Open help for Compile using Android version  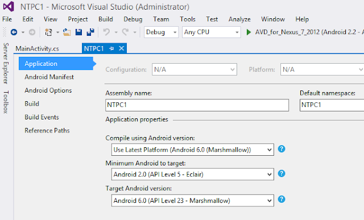[x=282, y=149]
